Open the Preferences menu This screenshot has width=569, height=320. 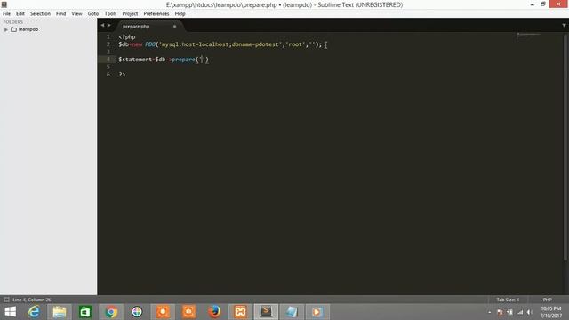click(x=156, y=14)
